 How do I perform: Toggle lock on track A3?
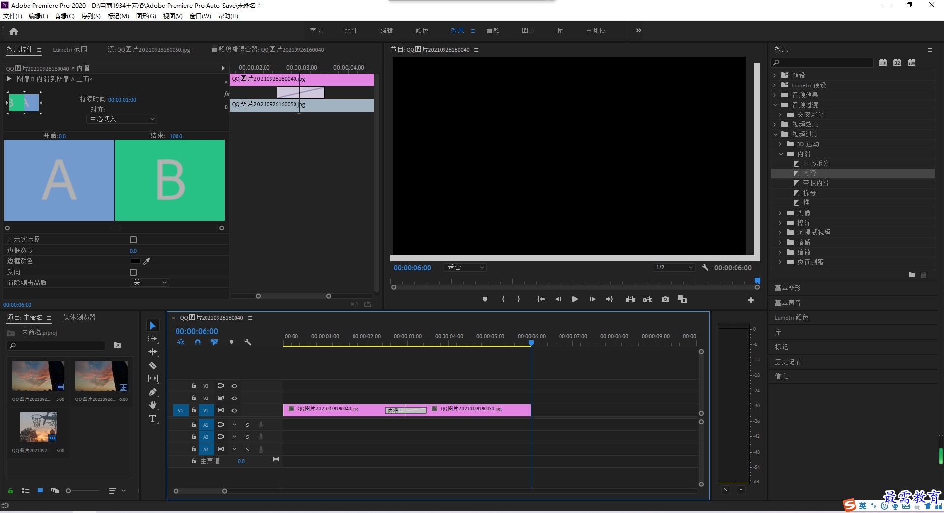[194, 449]
